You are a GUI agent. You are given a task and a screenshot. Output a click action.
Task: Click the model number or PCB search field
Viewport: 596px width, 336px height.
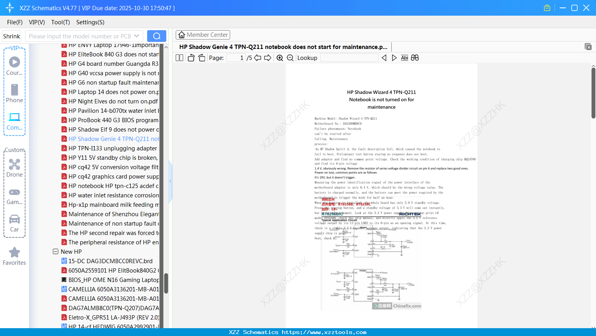[80, 36]
